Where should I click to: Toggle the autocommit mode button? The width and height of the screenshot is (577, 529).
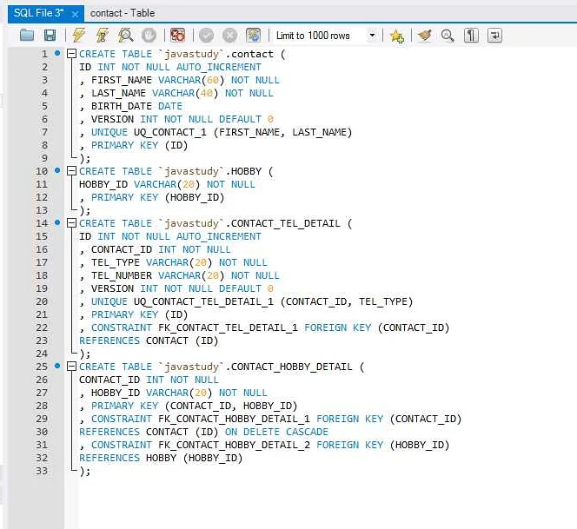coord(253,36)
